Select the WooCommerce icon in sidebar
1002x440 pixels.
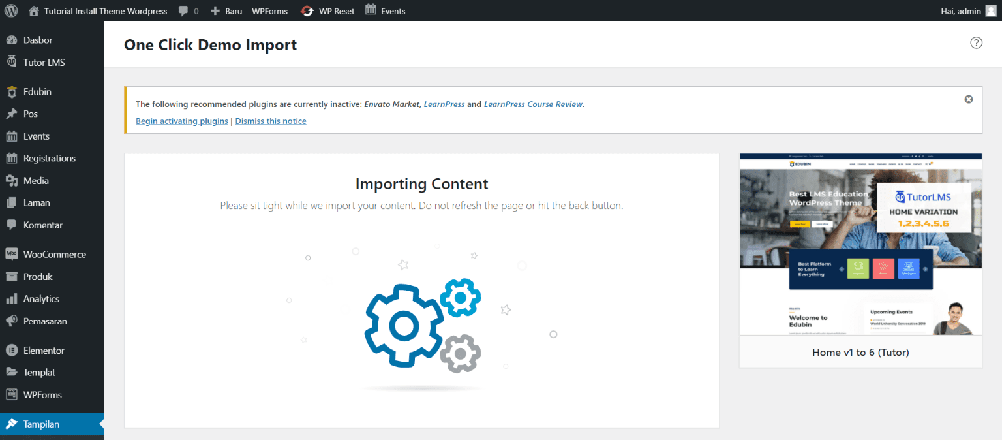12,254
